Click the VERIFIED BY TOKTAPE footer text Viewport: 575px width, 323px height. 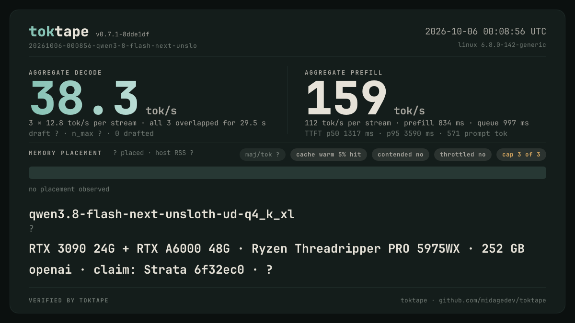click(69, 301)
